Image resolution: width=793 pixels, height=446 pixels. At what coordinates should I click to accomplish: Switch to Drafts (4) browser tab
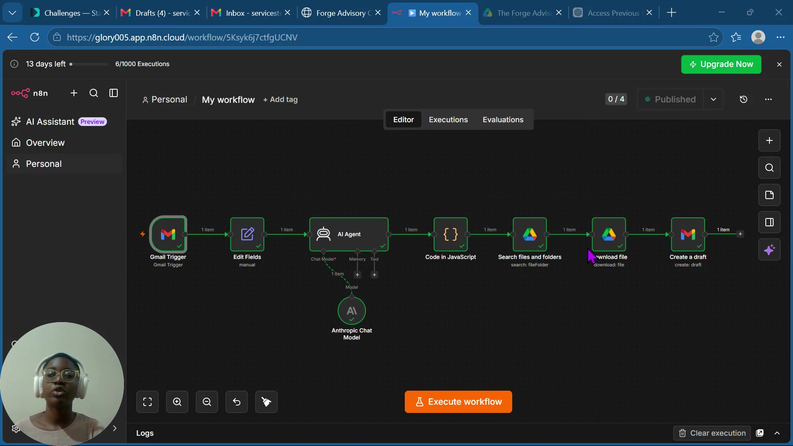(160, 13)
